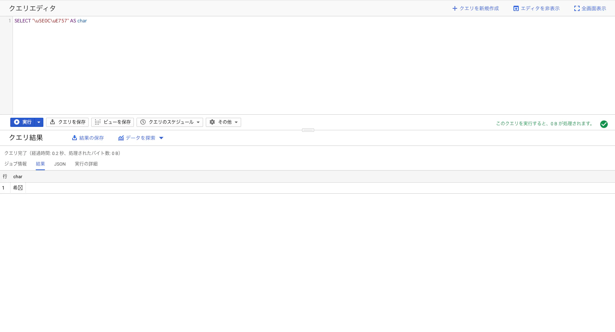Click the green query validation checkmark

(604, 124)
